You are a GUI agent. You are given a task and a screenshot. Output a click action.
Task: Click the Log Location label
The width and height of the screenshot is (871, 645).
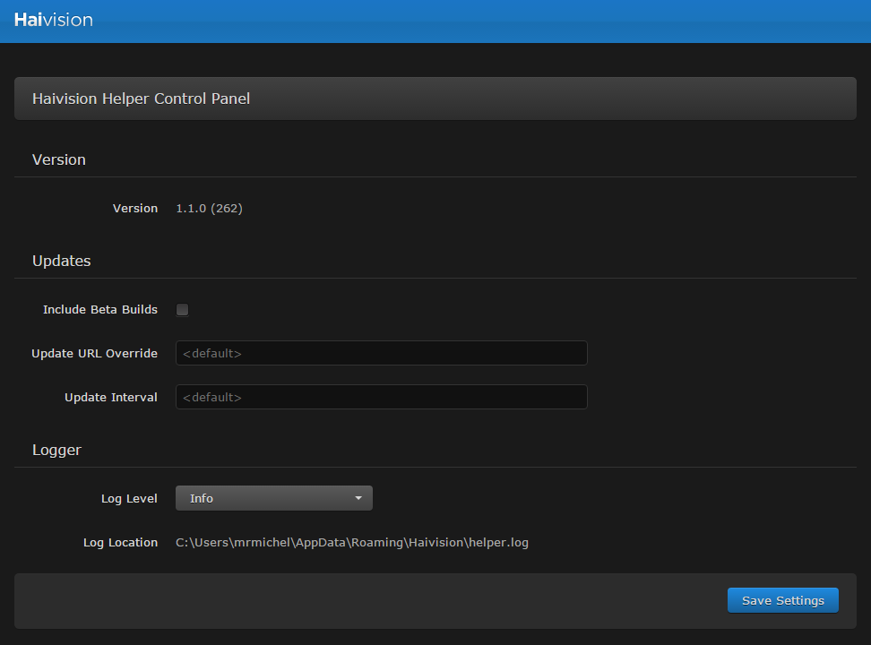pos(120,542)
